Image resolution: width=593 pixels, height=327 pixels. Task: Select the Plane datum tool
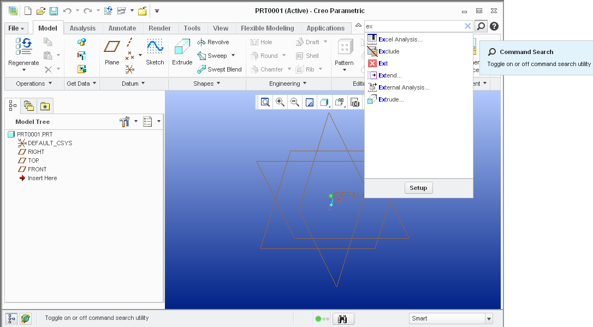pyautogui.click(x=112, y=52)
